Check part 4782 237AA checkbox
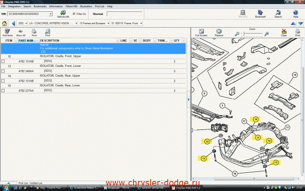Viewport: 305px width, 191px height. tap(3, 91)
